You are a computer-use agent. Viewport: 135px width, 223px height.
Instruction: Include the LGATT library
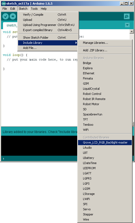[x=105, y=173]
